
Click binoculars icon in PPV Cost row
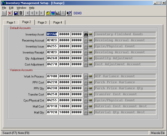[86, 82]
